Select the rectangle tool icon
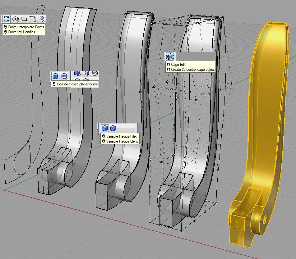 click(24, 19)
